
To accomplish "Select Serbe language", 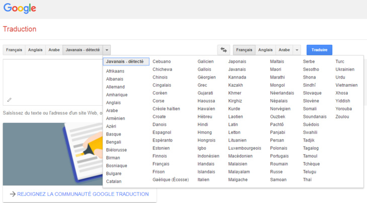I will coord(309,61).
